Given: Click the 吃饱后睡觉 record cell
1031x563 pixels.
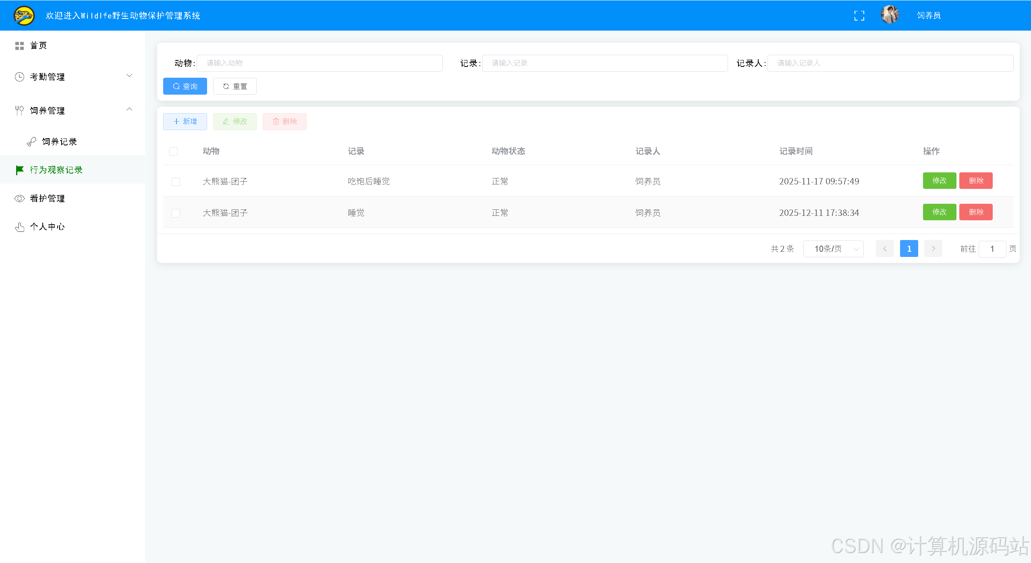Looking at the screenshot, I should [369, 182].
